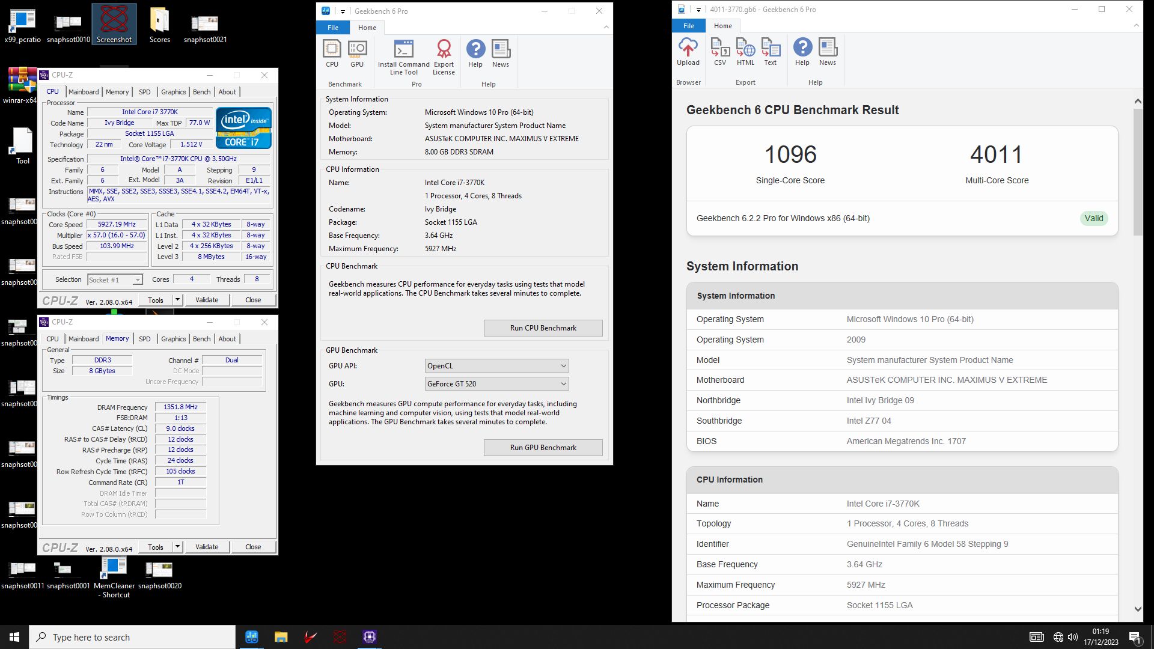
Task: Open File menu in the result window
Action: (x=689, y=26)
